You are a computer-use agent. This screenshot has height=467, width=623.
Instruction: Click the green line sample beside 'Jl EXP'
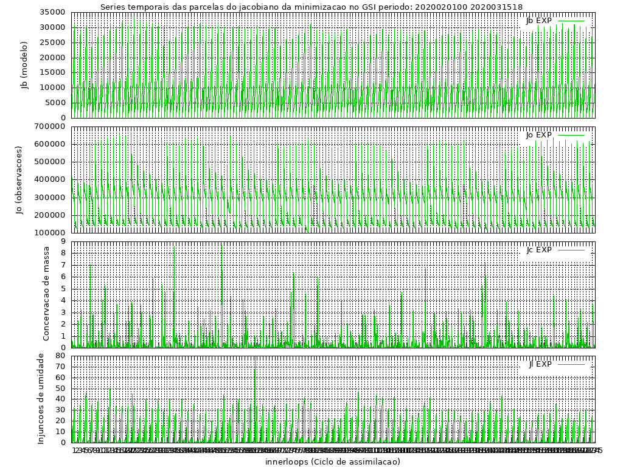pyautogui.click(x=571, y=364)
